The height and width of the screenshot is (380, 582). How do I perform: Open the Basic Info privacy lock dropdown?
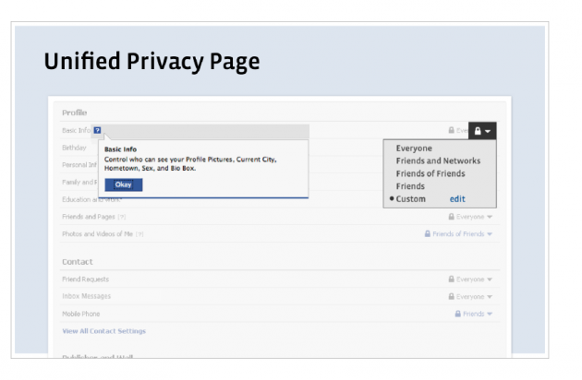click(482, 131)
